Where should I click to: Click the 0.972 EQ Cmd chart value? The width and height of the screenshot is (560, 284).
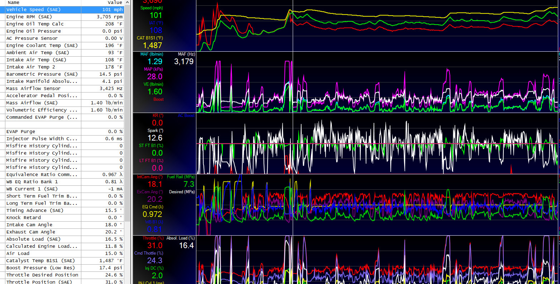152,214
